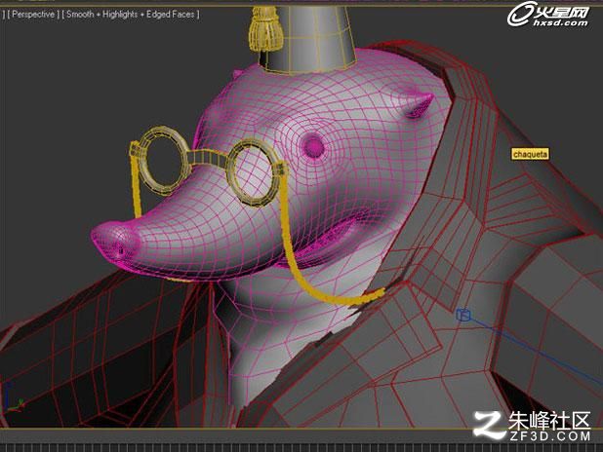Select the gray cylindrical hat object
Image resolution: width=603 pixels, height=452 pixels.
[x=306, y=38]
